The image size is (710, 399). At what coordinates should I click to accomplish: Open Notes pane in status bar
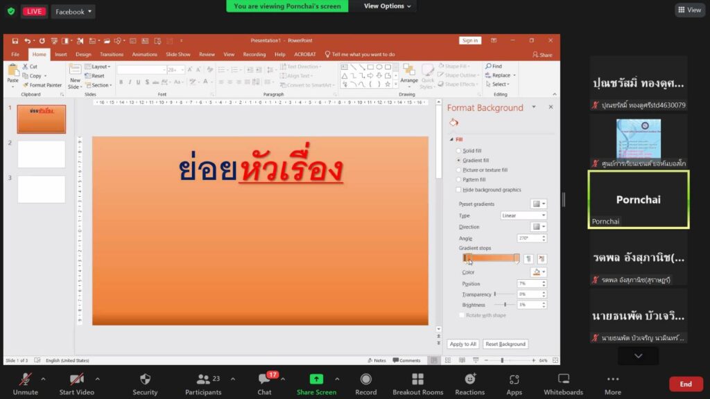point(376,360)
